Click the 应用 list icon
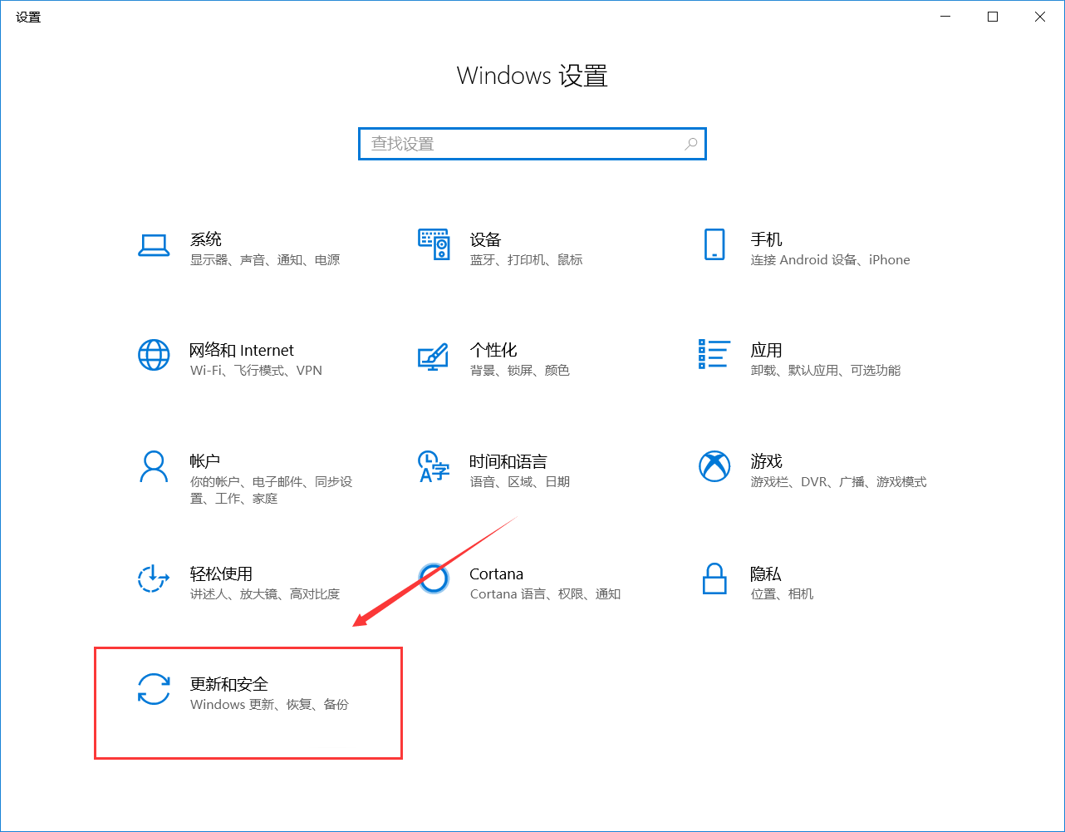The height and width of the screenshot is (832, 1065). pyautogui.click(x=714, y=354)
